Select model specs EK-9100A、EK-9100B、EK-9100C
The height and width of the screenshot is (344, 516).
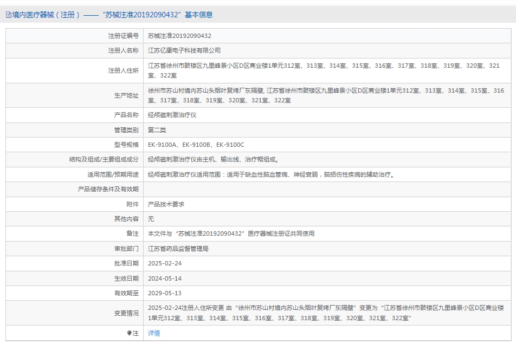(196, 145)
